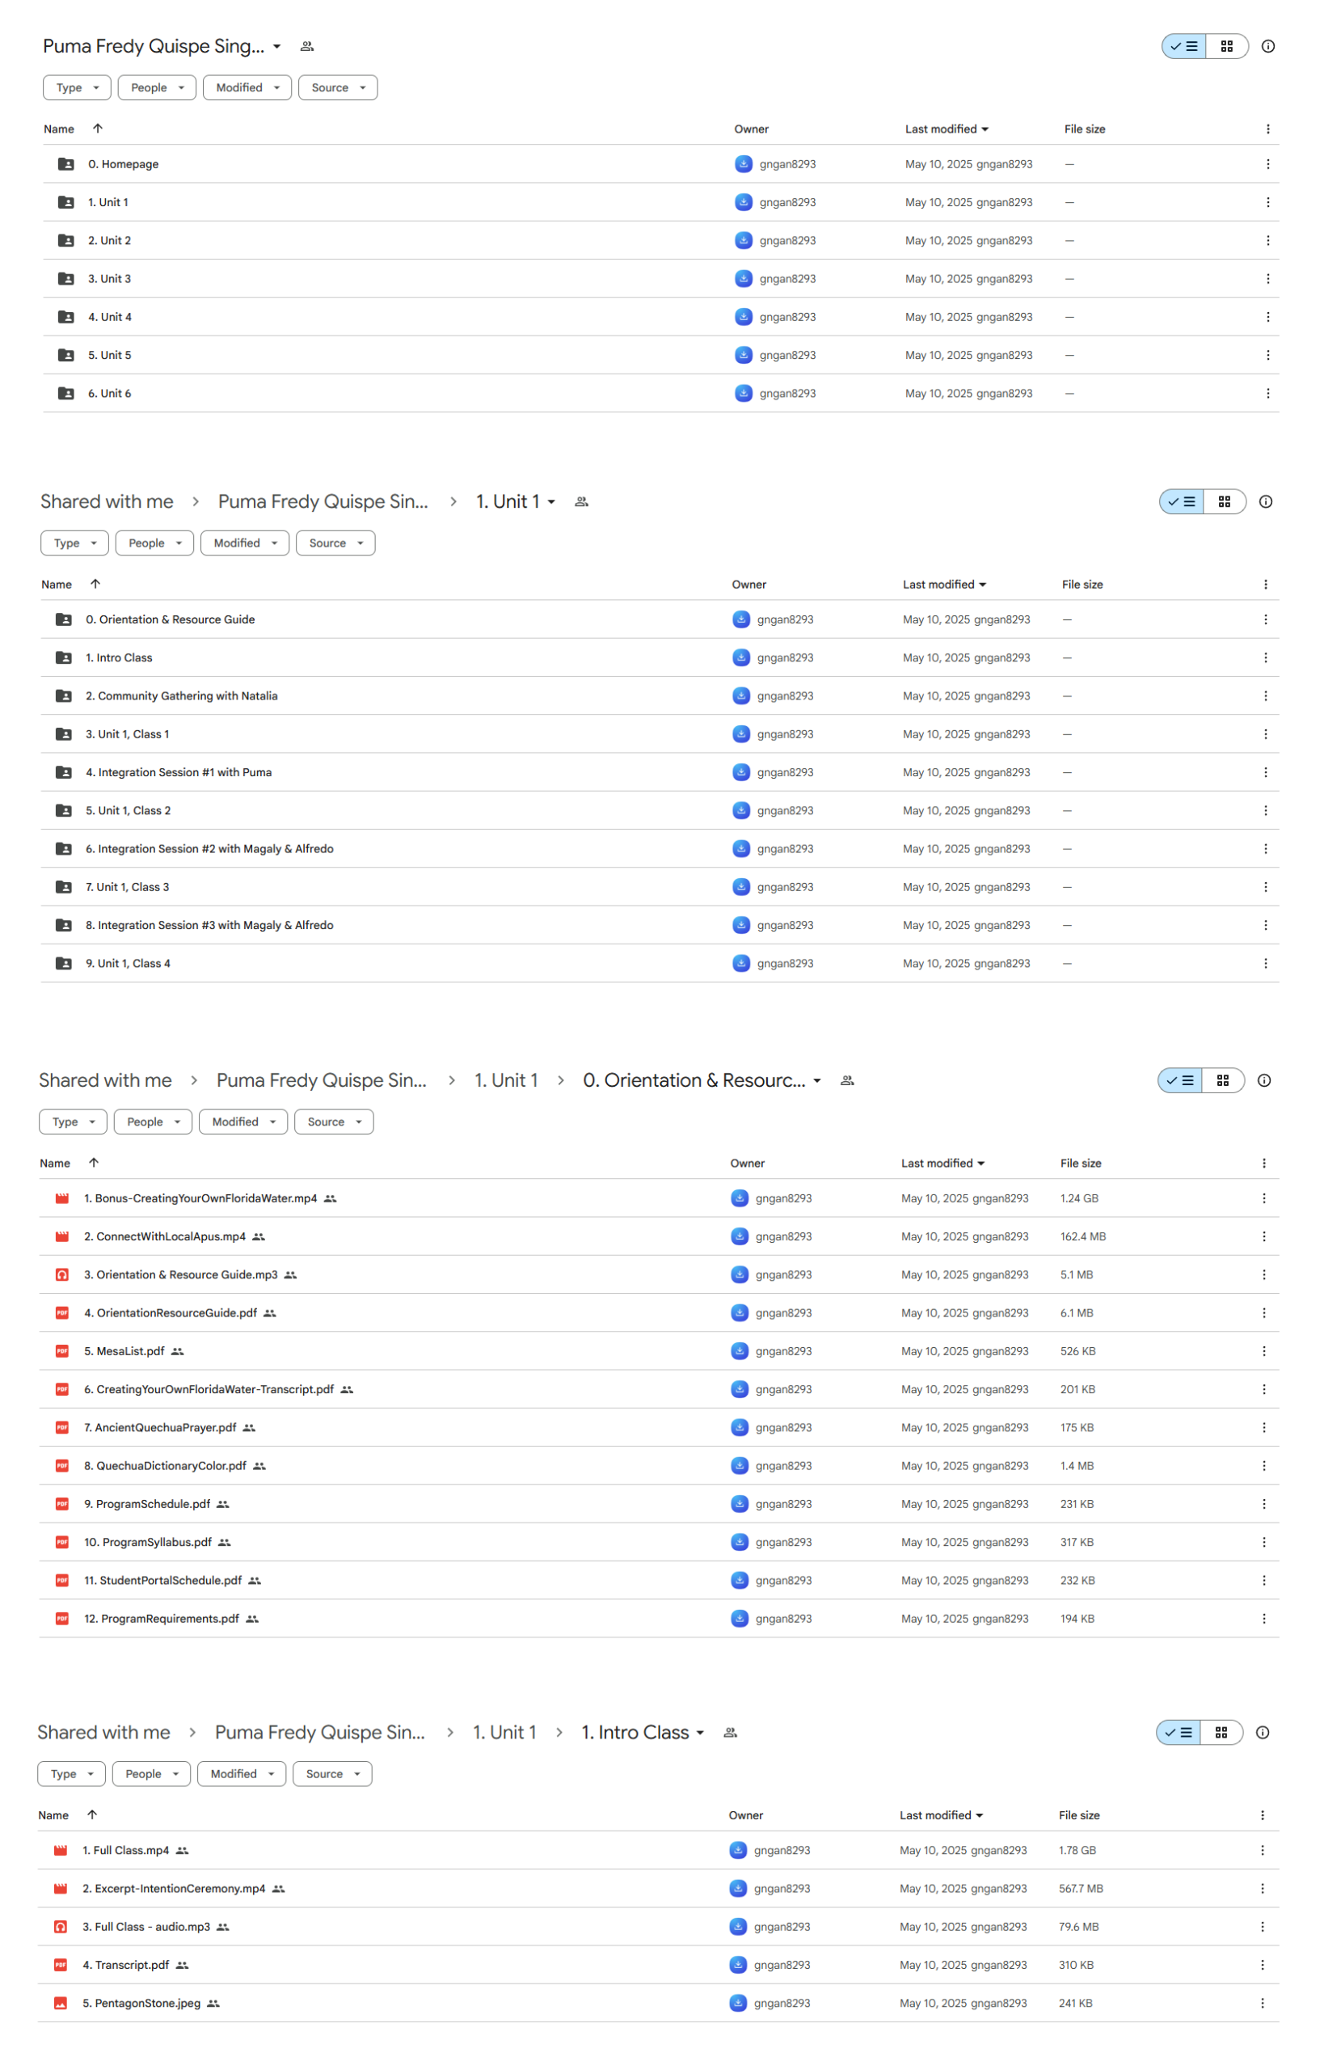Select list layout in 1. Unit 1 view
This screenshot has height=2070, width=1324.
pyautogui.click(x=1181, y=501)
